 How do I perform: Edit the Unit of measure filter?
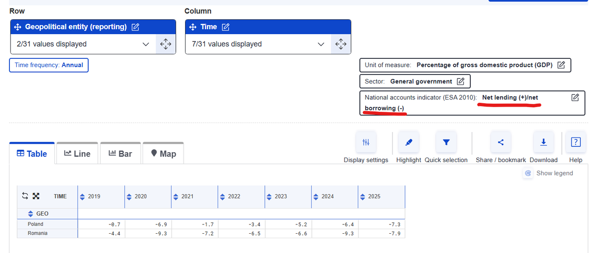(561, 65)
